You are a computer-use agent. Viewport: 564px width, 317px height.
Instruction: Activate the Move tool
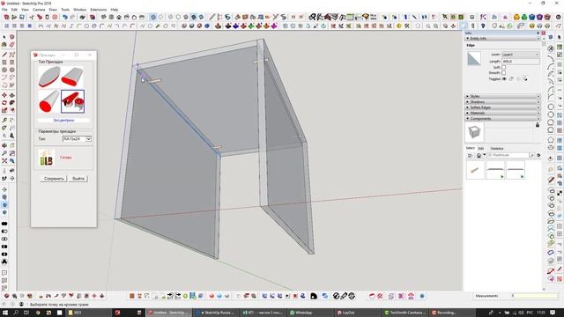pyautogui.click(x=4, y=95)
